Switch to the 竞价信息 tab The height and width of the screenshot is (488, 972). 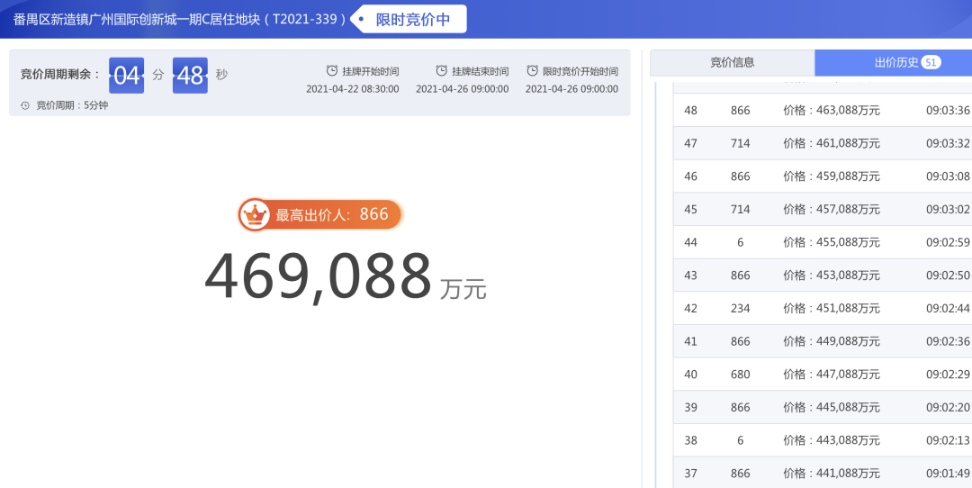click(x=732, y=63)
